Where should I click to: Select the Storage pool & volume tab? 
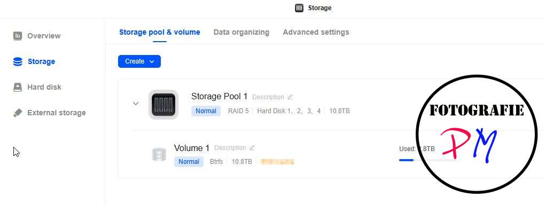pos(160,33)
